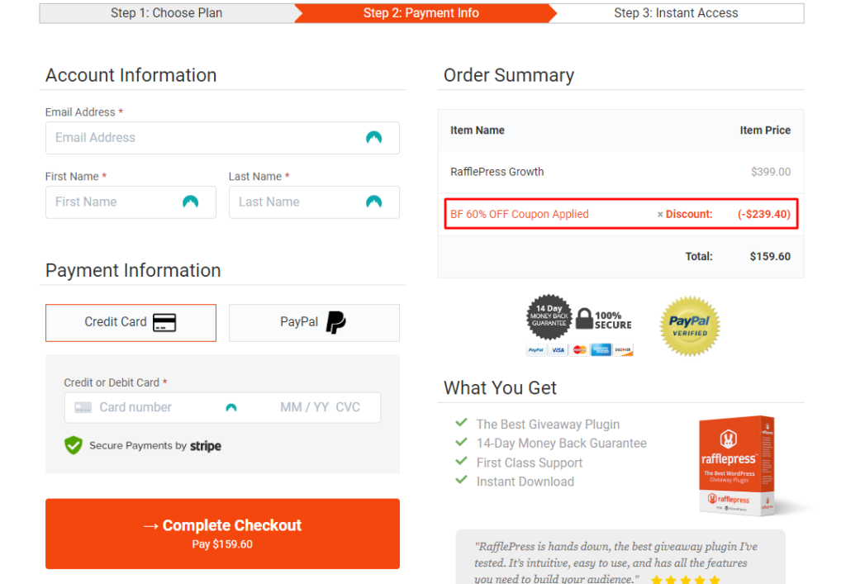Click the five-star rating in testimonial
This screenshot has width=846, height=584.
tap(685, 580)
